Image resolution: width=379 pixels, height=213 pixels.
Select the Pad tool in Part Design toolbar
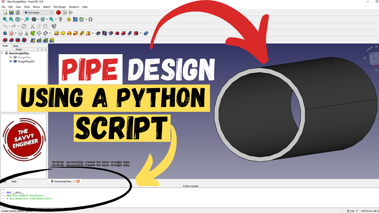(x=56, y=33)
